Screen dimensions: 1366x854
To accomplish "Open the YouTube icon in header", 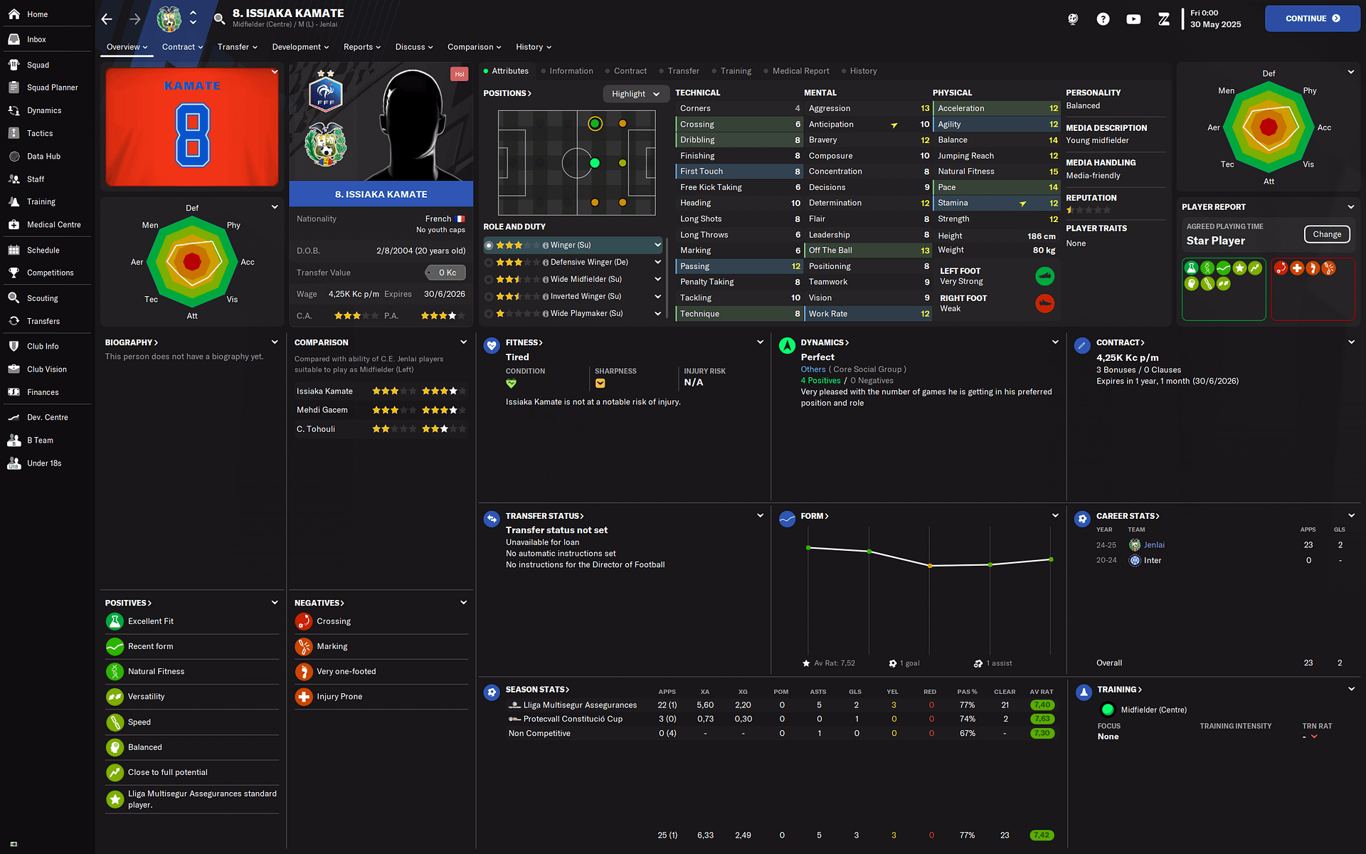I will 1133,19.
